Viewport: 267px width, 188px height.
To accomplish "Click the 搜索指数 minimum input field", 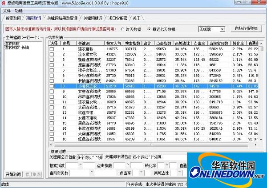I will point(72,165).
